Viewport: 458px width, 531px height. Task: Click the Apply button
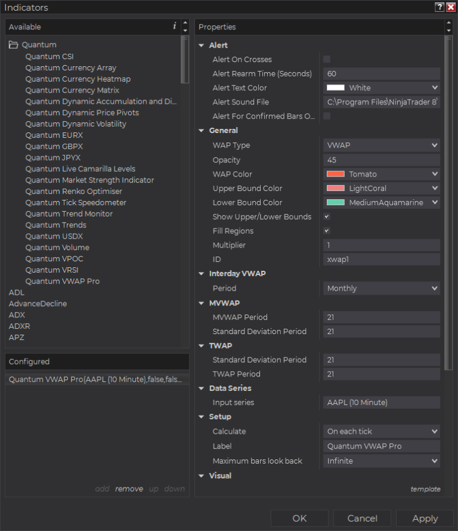[425, 518]
